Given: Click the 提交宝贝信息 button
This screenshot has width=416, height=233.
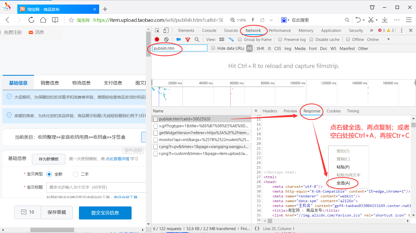Looking at the screenshot, I should (x=105, y=213).
